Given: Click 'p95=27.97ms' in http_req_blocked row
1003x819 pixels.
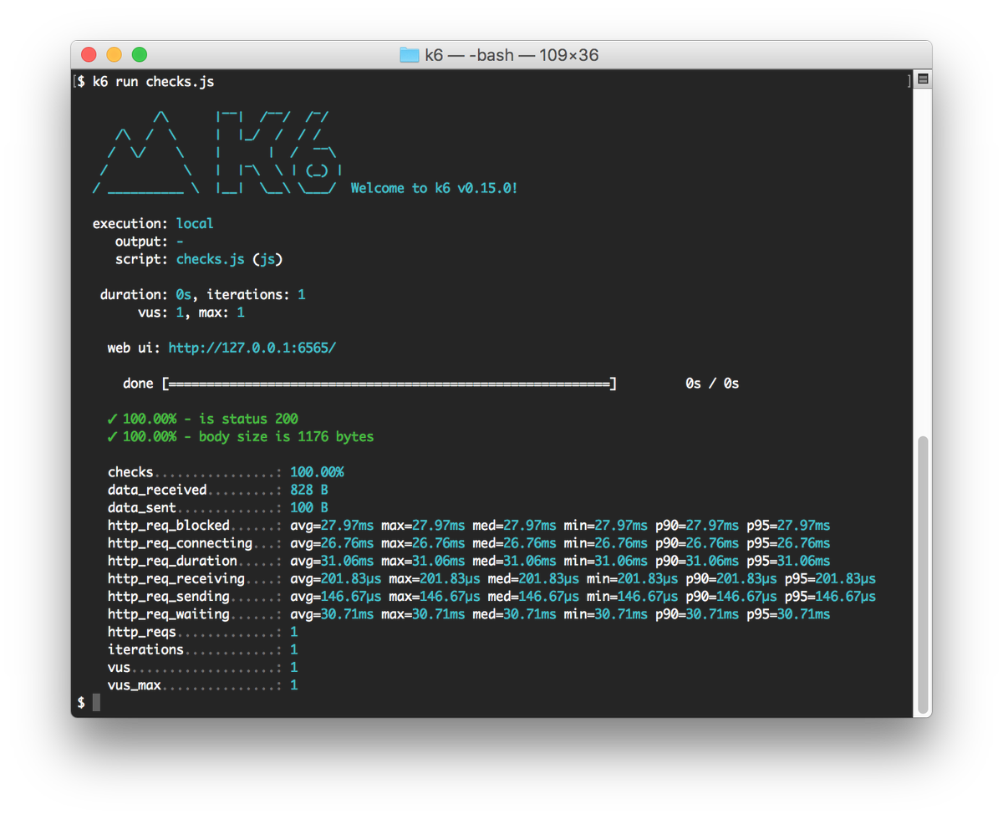Looking at the screenshot, I should coord(788,526).
